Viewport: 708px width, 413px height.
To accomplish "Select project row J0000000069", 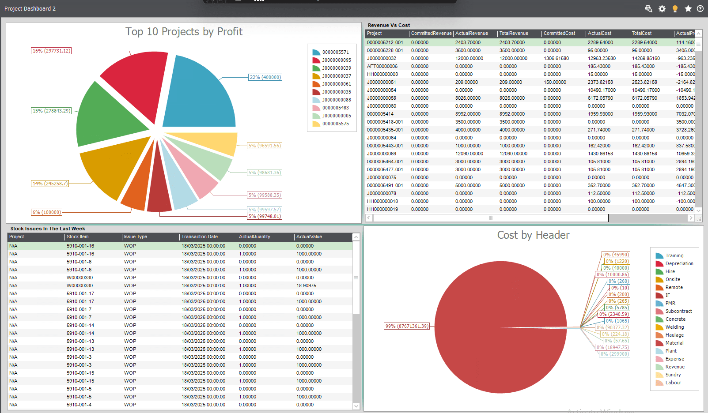I will (x=530, y=154).
